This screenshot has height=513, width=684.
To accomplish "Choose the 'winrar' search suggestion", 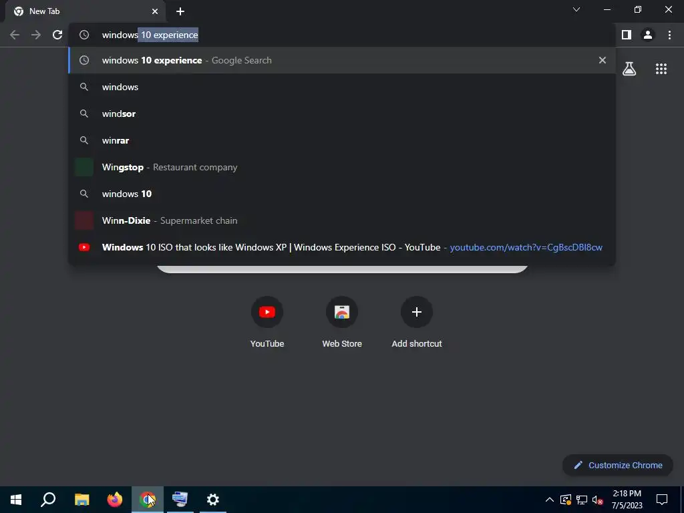I will [x=342, y=140].
